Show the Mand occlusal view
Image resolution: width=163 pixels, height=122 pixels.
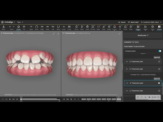(x=58, y=28)
